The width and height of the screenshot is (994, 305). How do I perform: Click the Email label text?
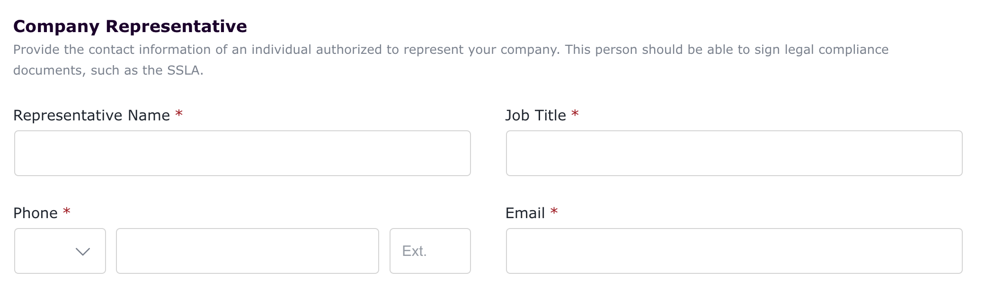[525, 213]
